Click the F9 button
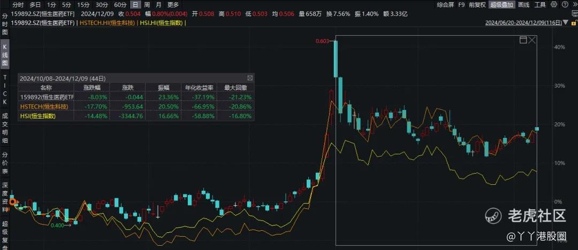Image resolution: width=578 pixels, height=250 pixels. tap(461, 5)
